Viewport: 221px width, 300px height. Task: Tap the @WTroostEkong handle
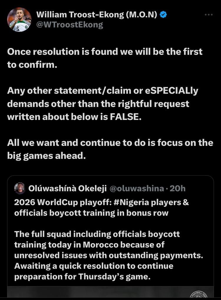[70, 25]
